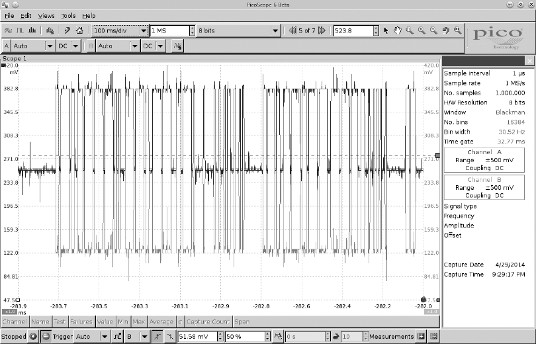The width and height of the screenshot is (536, 344).
Task: Open the 100 ms/div timebase dropdown
Action: [x=144, y=30]
